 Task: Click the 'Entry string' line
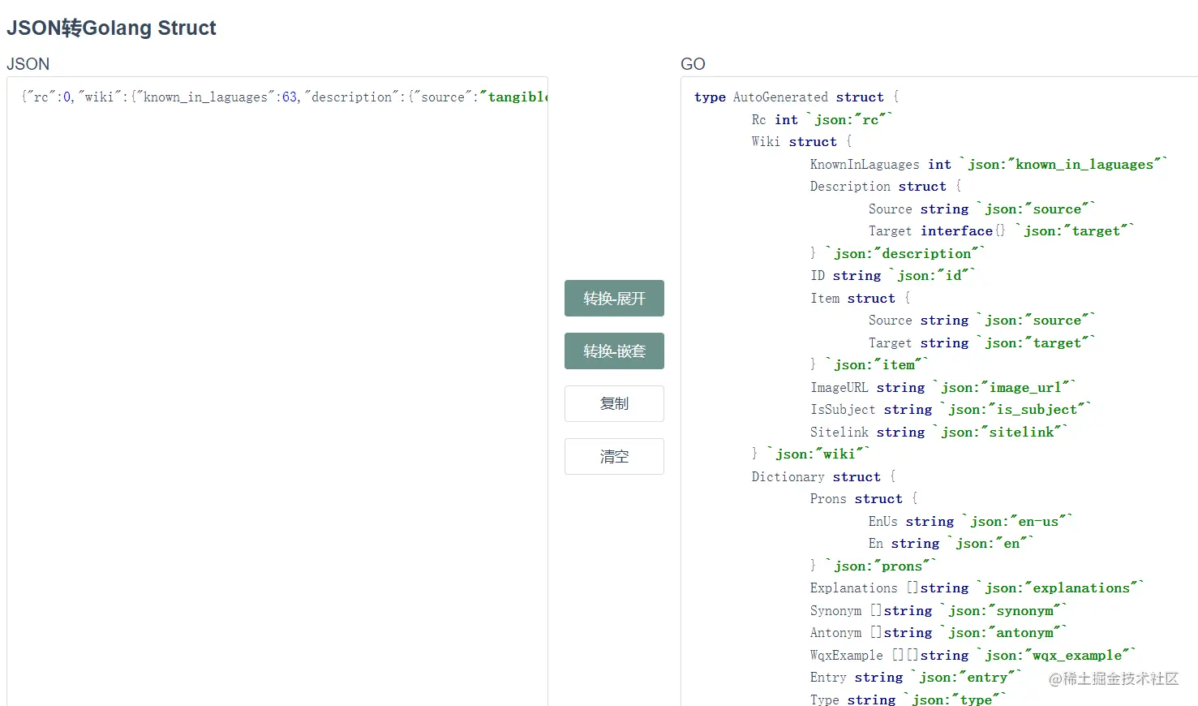click(916, 677)
